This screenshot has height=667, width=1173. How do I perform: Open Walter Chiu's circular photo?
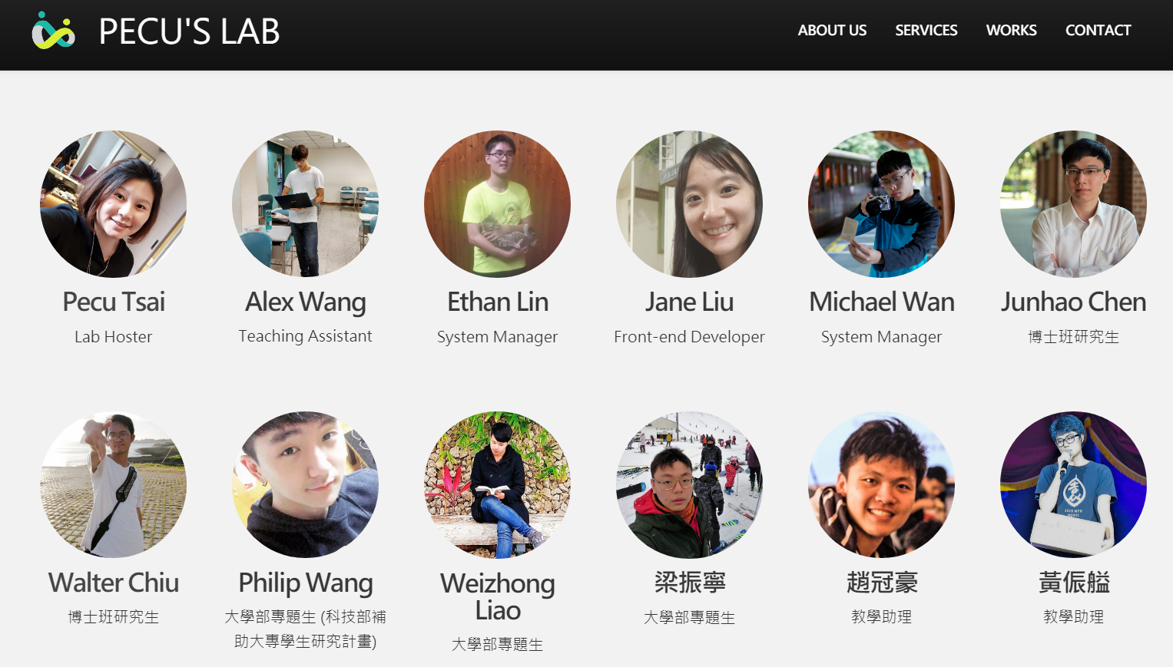click(x=113, y=484)
